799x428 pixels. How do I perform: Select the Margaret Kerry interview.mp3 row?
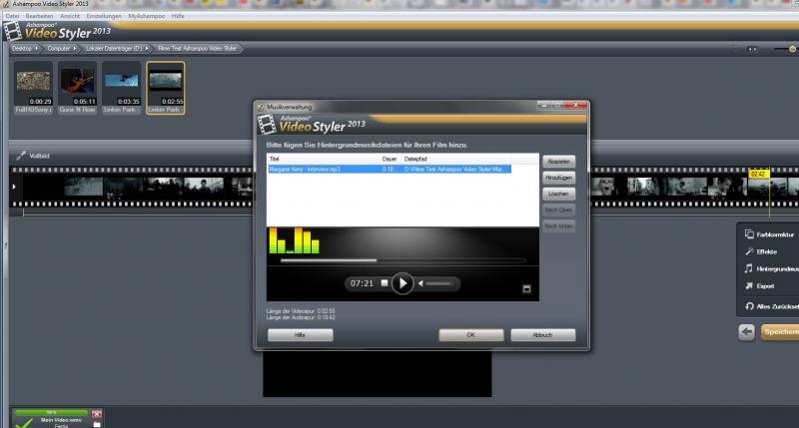(x=390, y=169)
